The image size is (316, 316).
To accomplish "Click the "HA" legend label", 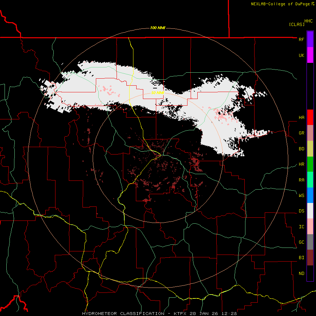I will click(x=301, y=118).
